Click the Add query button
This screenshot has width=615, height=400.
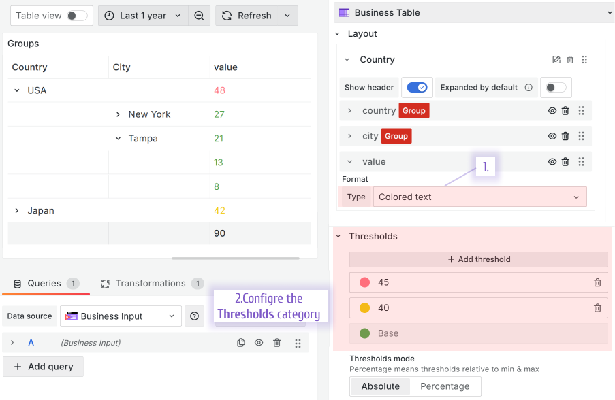[44, 367]
